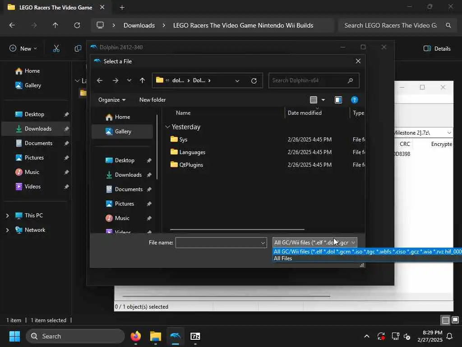Viewport: 462px width, 347px height.
Task: Select Gallery in file dialog sidebar
Action: click(122, 131)
